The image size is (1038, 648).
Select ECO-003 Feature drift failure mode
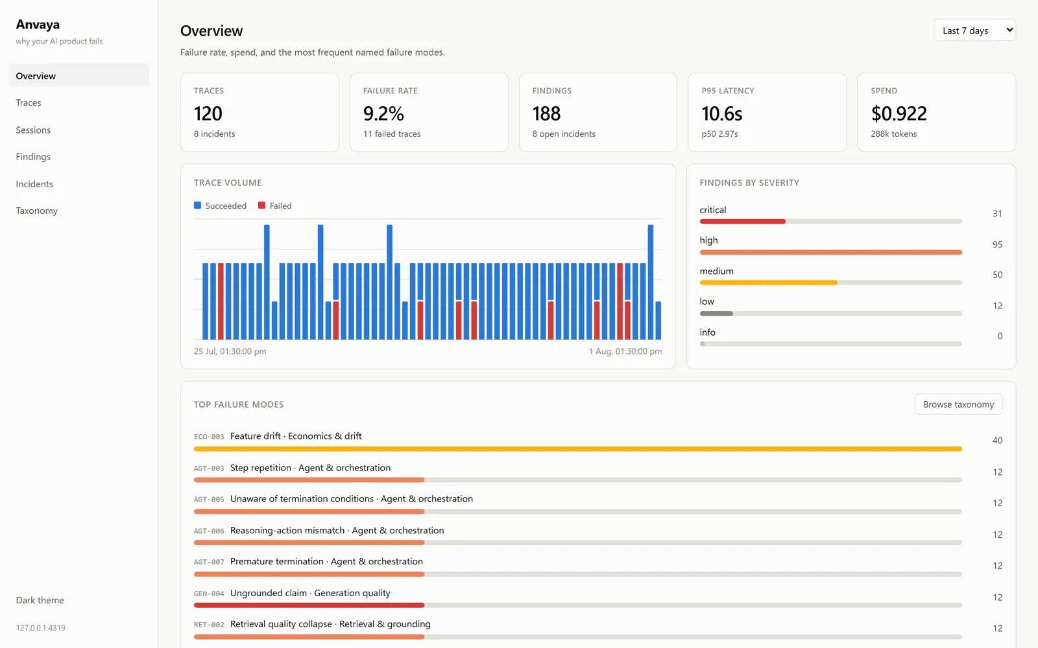coord(598,441)
